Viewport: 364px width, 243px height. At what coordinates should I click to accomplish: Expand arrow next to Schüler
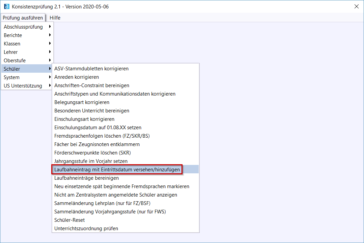point(50,69)
